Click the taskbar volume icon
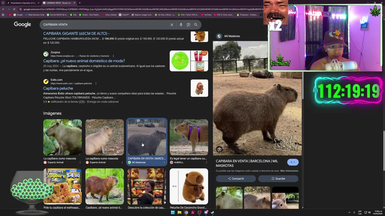 pyautogui.click(x=369, y=212)
